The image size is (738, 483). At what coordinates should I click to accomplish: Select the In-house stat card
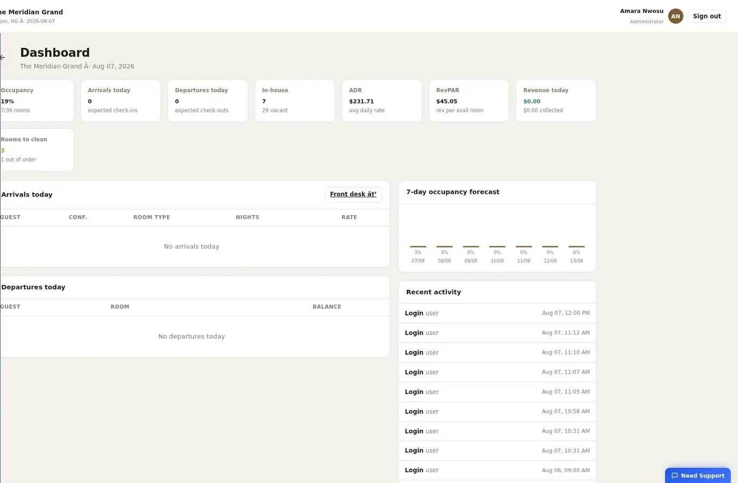click(294, 100)
